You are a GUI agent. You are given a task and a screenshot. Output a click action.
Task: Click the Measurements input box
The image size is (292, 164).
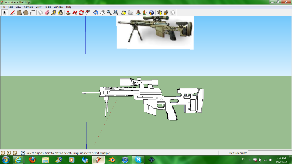coord(270,153)
